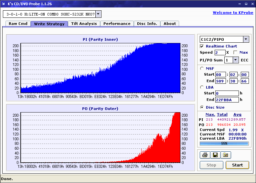Click the MSF Start minutes field

(220, 75)
